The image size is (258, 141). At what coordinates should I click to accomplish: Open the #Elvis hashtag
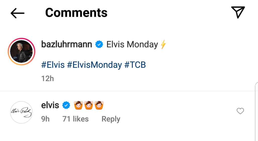(53, 65)
